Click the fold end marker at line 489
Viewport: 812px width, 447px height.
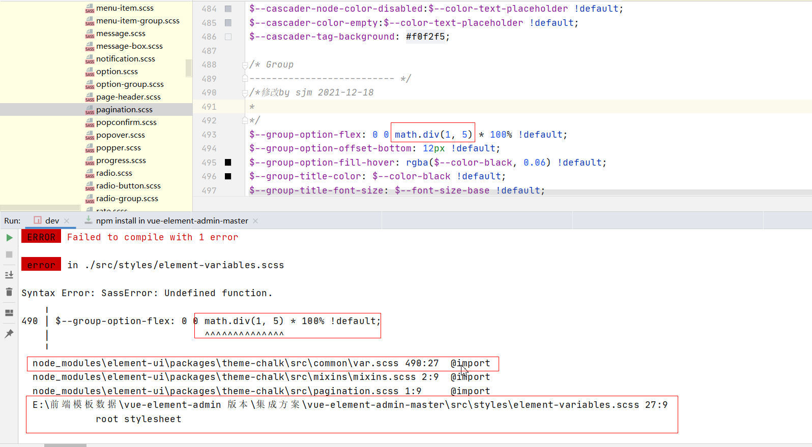pos(245,79)
